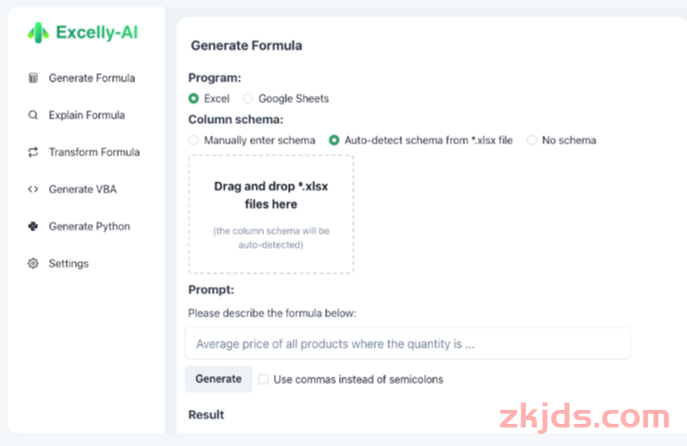Choose Auto-detect schema from xlsx file option

[x=334, y=141]
